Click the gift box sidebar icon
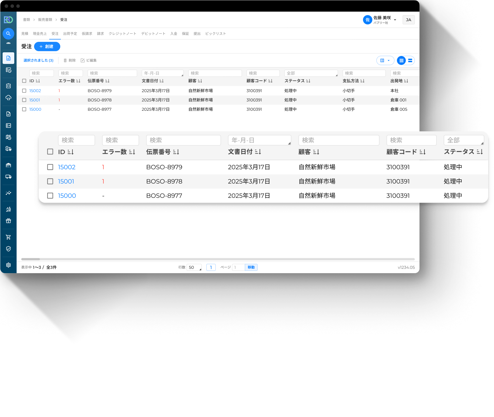 [x=8, y=221]
